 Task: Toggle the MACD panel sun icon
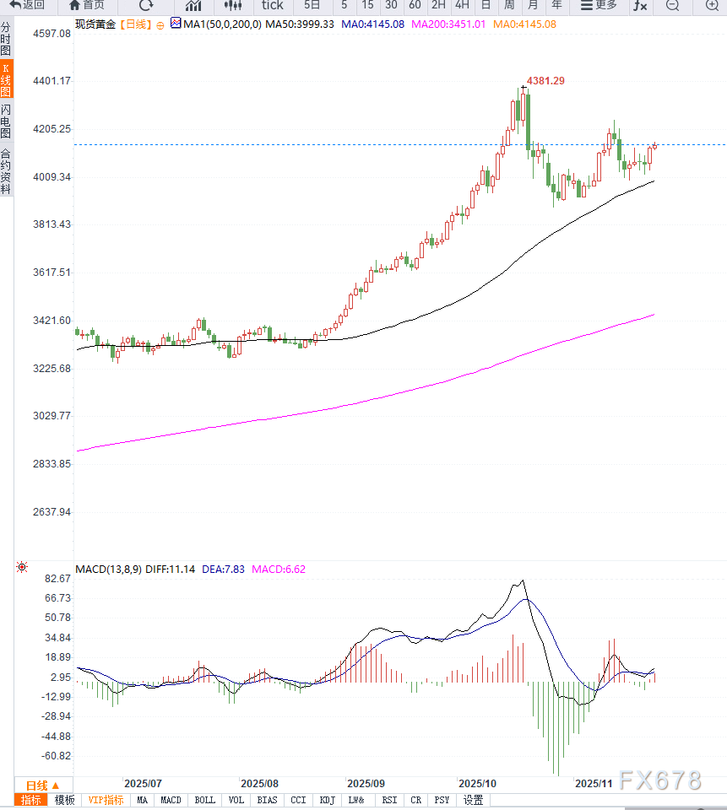coord(21,568)
